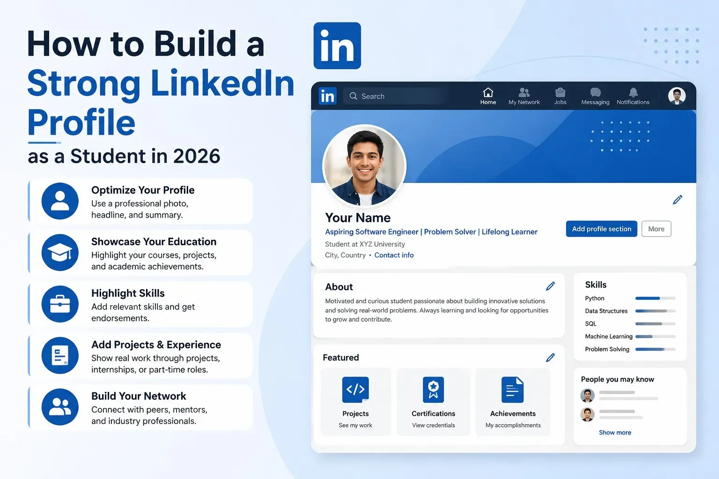The image size is (719, 479).
Task: Click the person icon beside Optimize Your Profile
Action: (x=60, y=201)
